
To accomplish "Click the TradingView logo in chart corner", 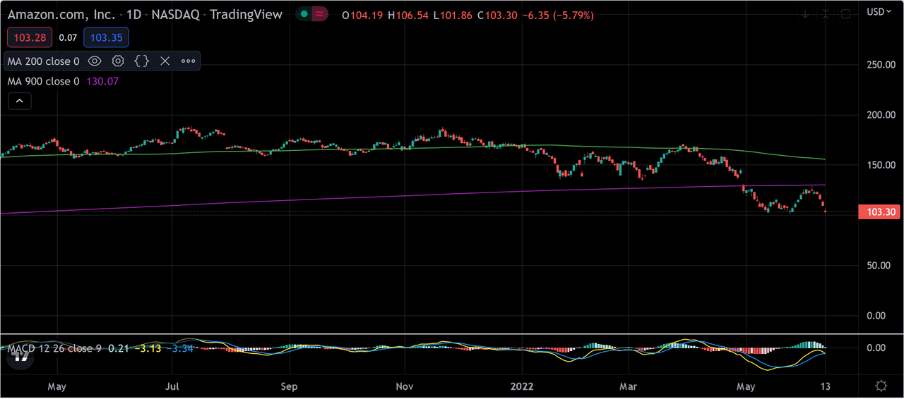I will tap(20, 356).
